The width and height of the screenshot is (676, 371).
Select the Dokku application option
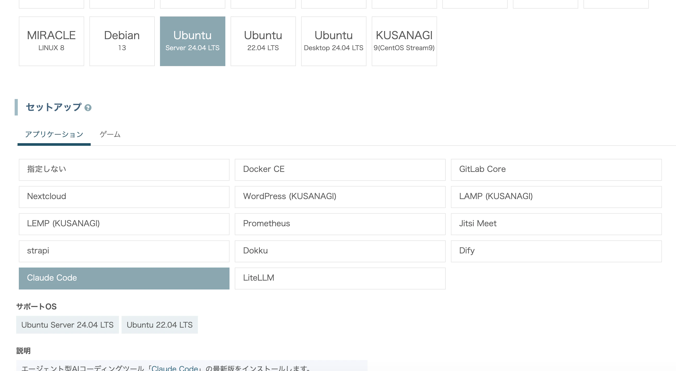(340, 251)
